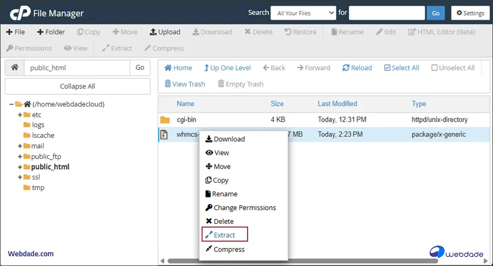Reload the file listing
The width and height of the screenshot is (493, 266).
[357, 68]
